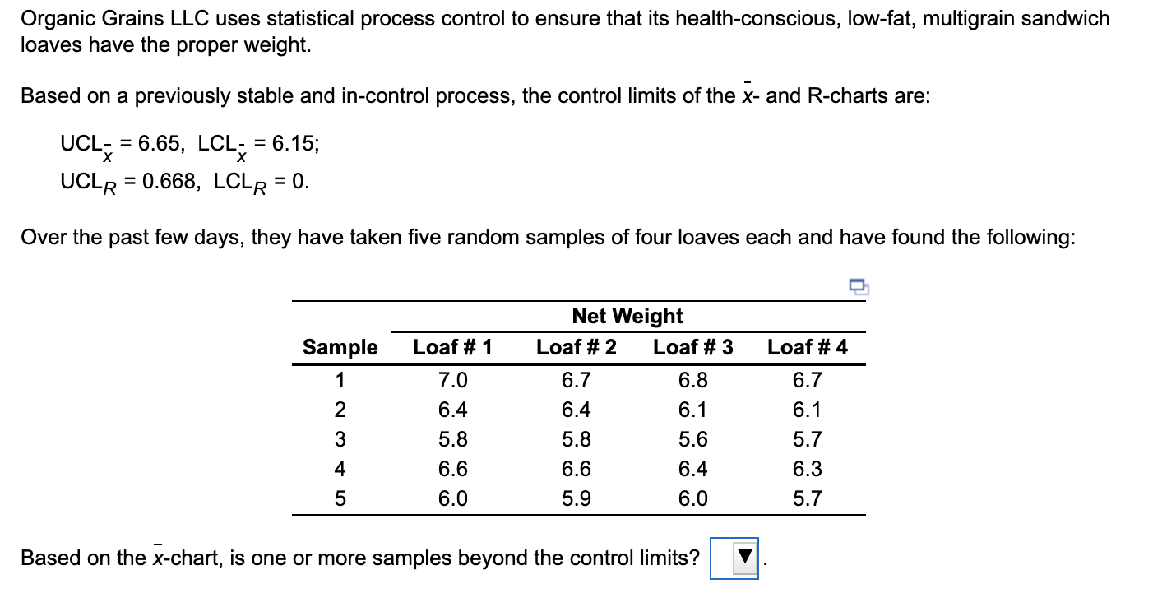Click the Loaf # 1 column header
Viewport: 1153px width, 593px height.
click(453, 347)
